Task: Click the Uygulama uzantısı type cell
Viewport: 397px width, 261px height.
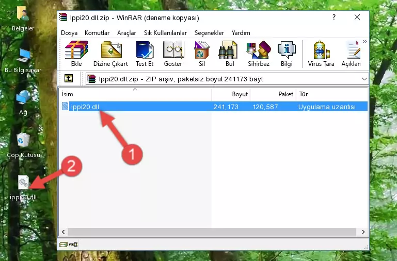Action: [x=327, y=107]
